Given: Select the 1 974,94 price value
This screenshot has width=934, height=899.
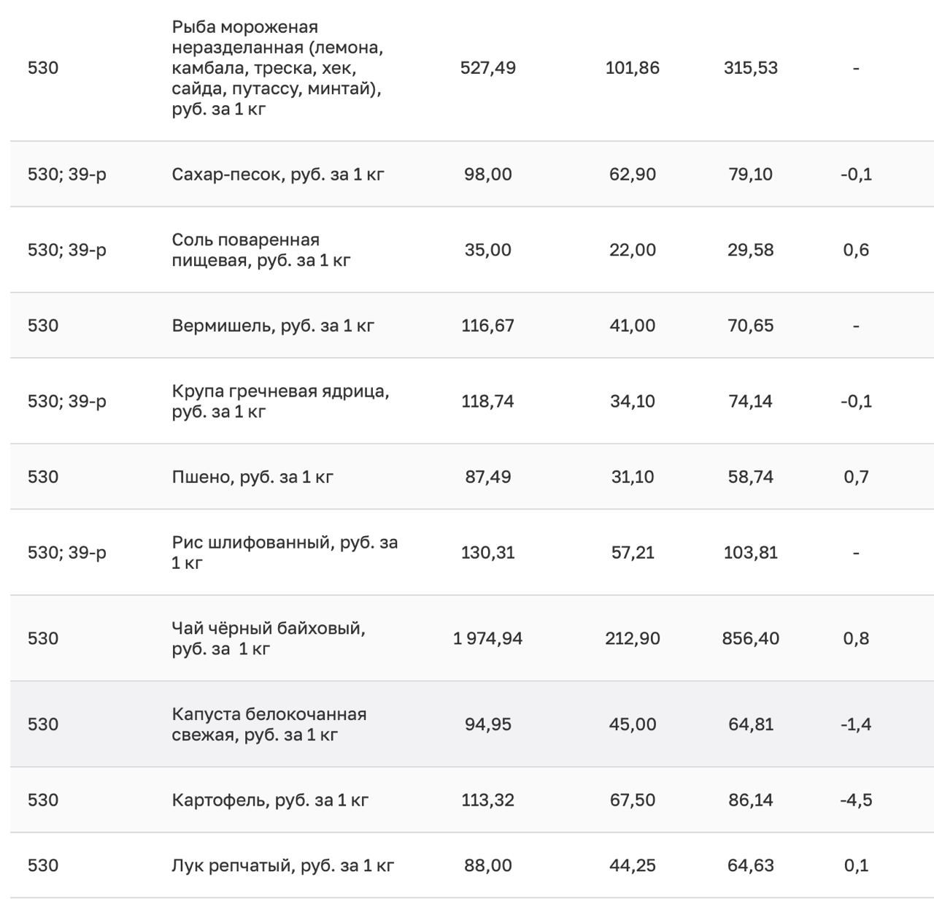Looking at the screenshot, I should (487, 638).
